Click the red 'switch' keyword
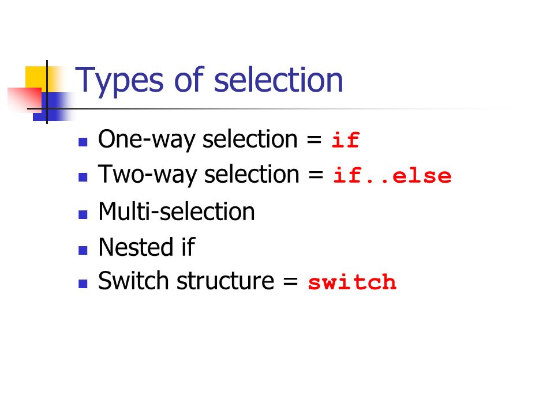Image resolution: width=554 pixels, height=415 pixels. tap(352, 282)
